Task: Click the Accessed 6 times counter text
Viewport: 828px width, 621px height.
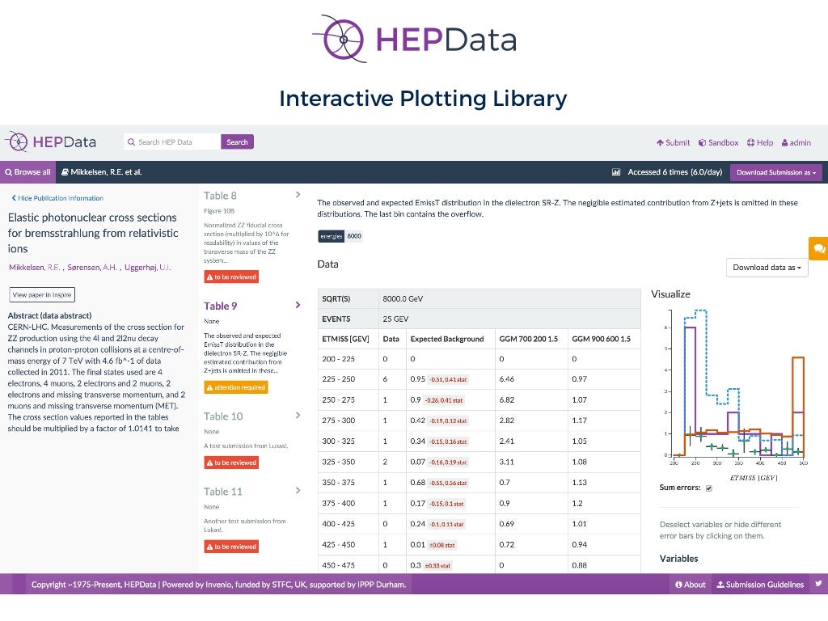Action: coord(675,172)
